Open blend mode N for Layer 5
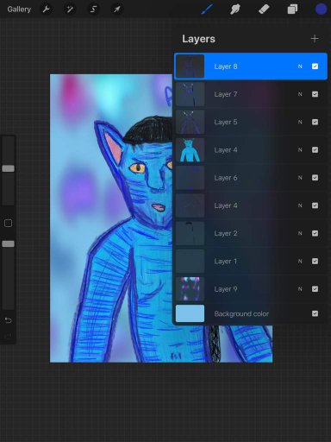Viewport: 331px width, 442px height. [x=300, y=122]
